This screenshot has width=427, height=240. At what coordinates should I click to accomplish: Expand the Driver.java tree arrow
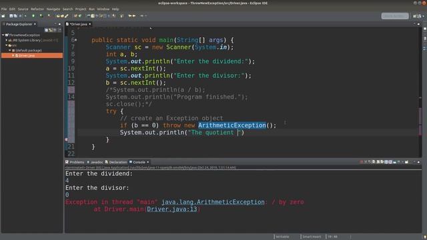(x=13, y=55)
